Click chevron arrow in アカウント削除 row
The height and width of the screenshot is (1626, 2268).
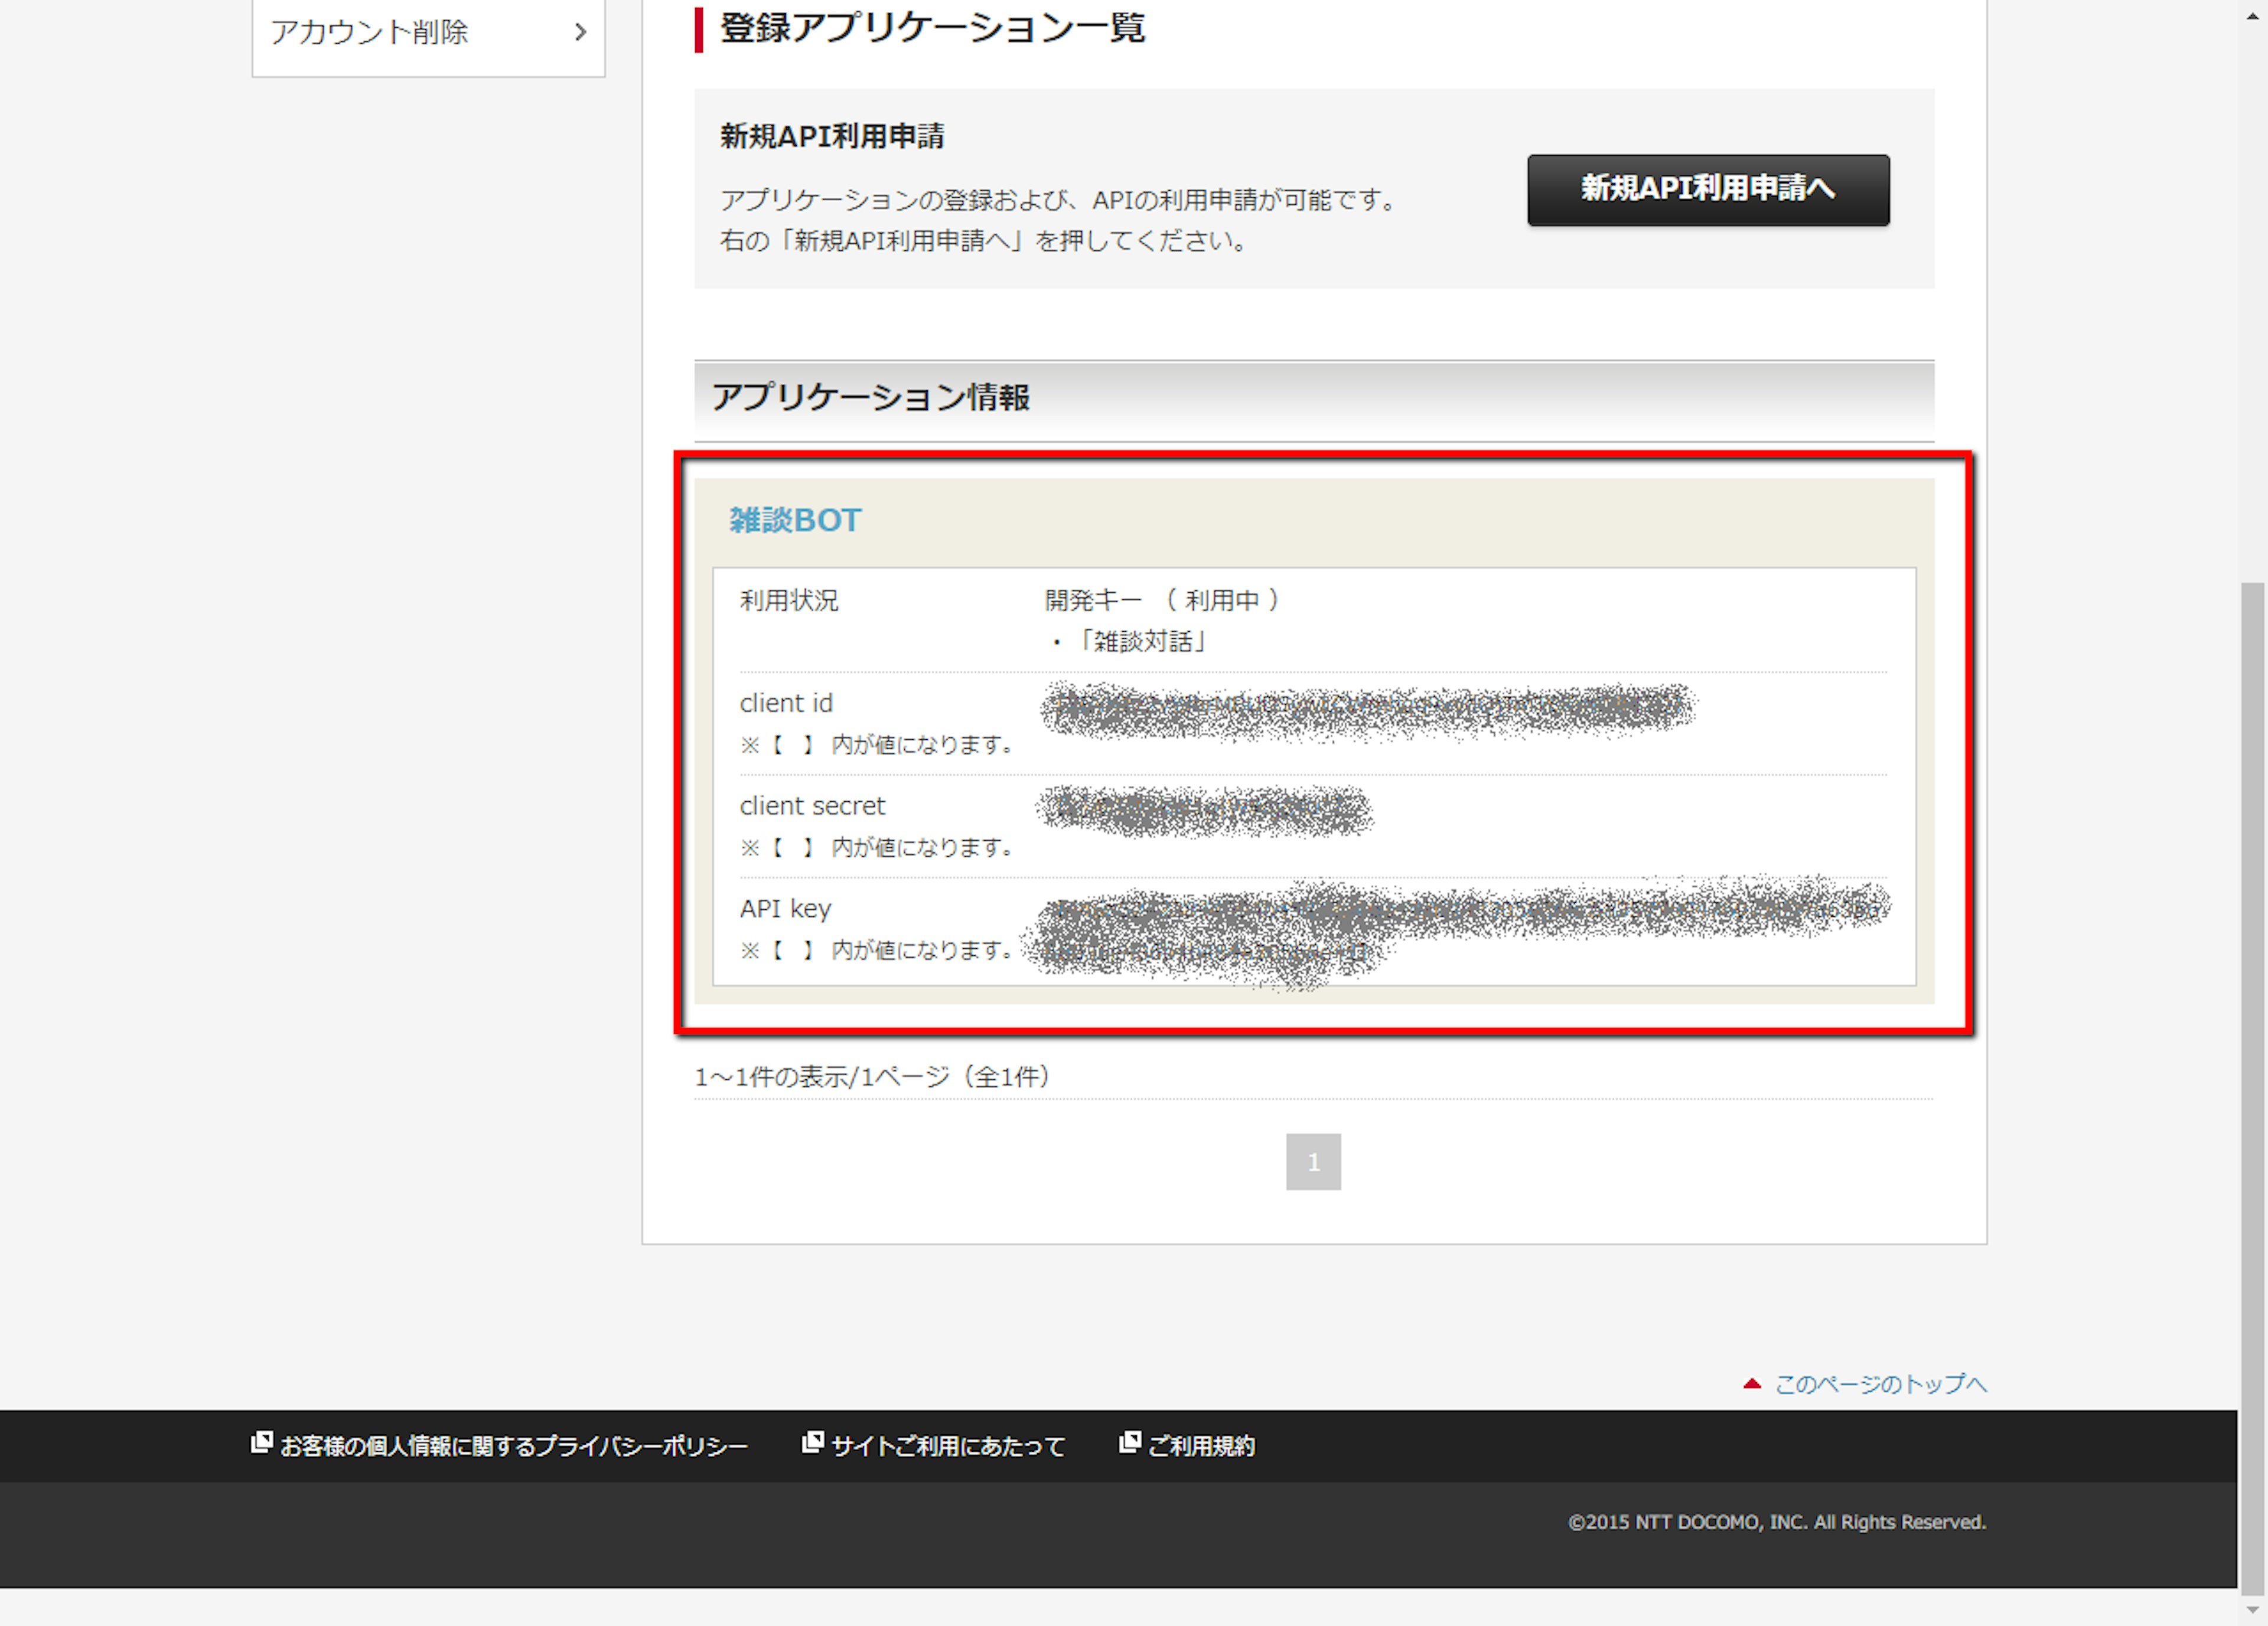[580, 32]
